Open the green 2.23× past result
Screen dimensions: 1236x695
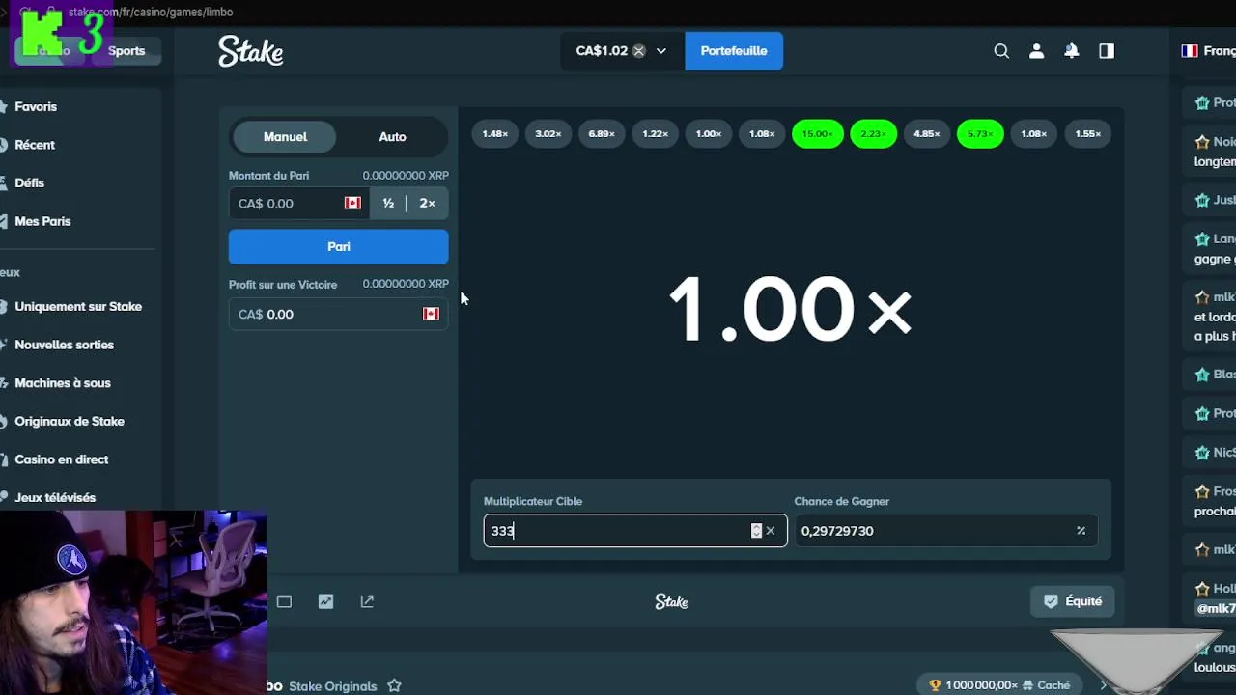pos(873,134)
